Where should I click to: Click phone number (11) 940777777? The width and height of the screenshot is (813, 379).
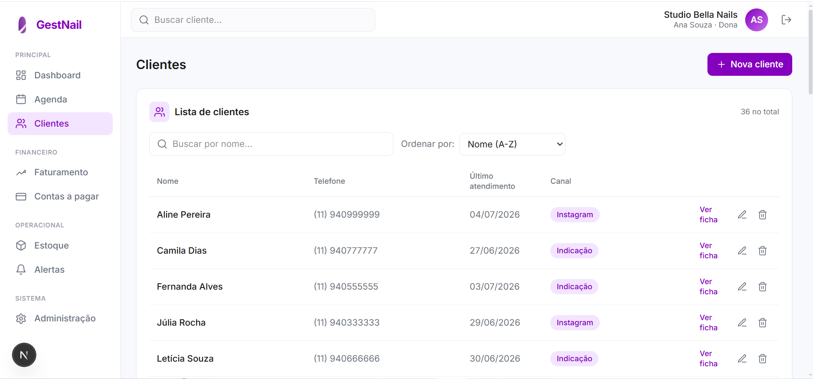(346, 251)
